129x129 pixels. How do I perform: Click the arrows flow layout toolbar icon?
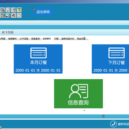pyautogui.click(x=8, y=10)
